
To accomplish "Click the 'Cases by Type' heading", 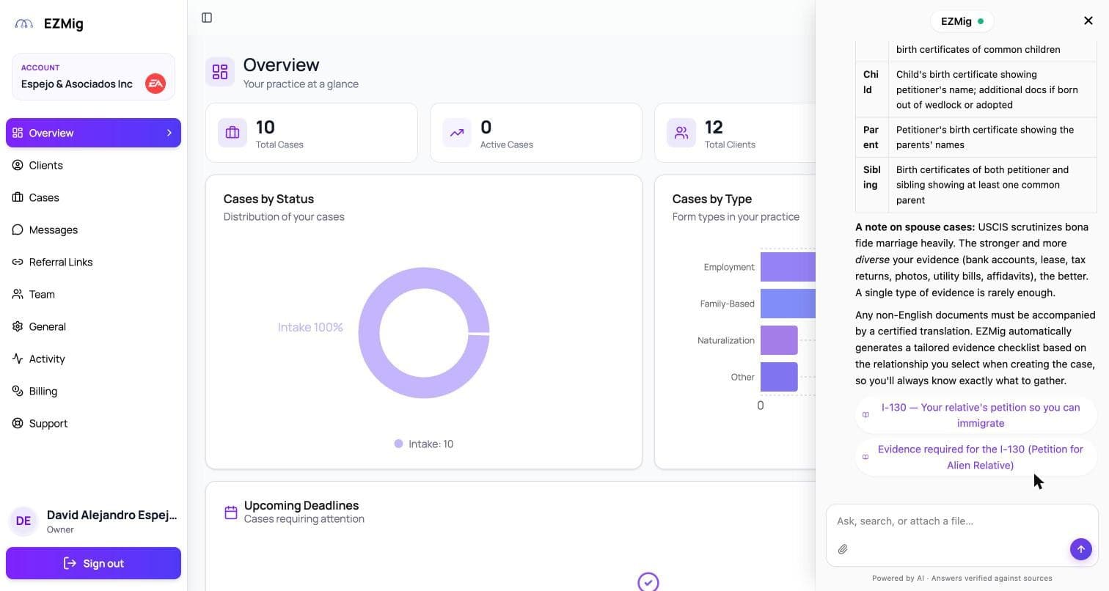I will tap(712, 199).
